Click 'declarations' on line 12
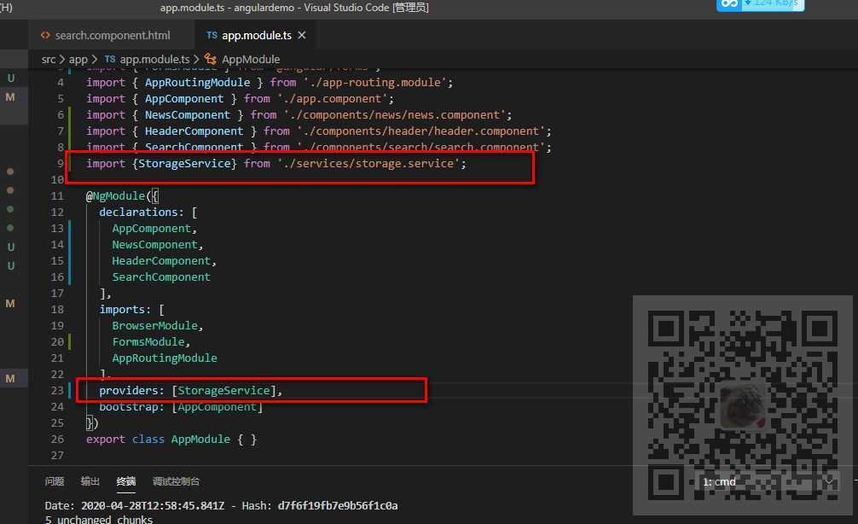Viewport: 858px width, 524px height. click(x=138, y=212)
